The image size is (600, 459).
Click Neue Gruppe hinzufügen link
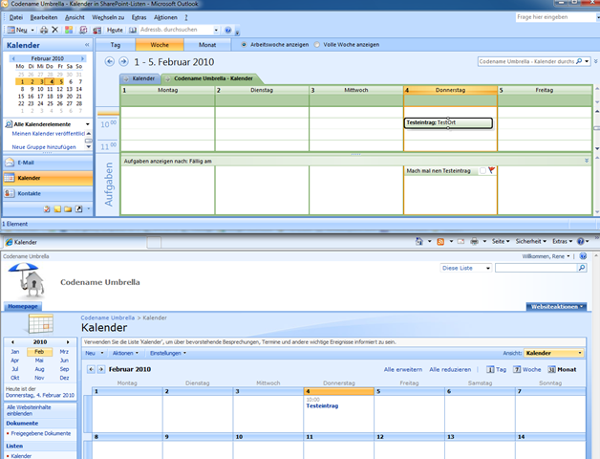click(x=44, y=146)
